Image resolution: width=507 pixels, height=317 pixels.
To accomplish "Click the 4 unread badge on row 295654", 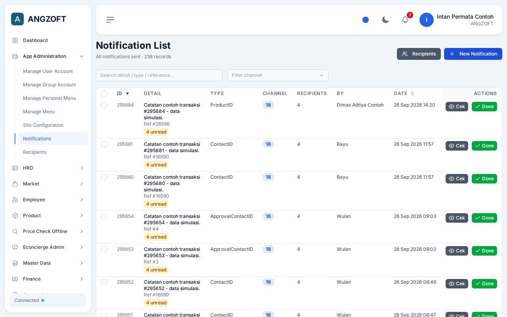I will click(156, 237).
